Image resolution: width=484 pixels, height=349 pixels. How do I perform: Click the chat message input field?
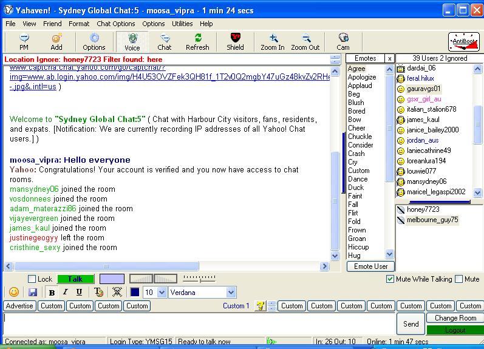[199, 324]
